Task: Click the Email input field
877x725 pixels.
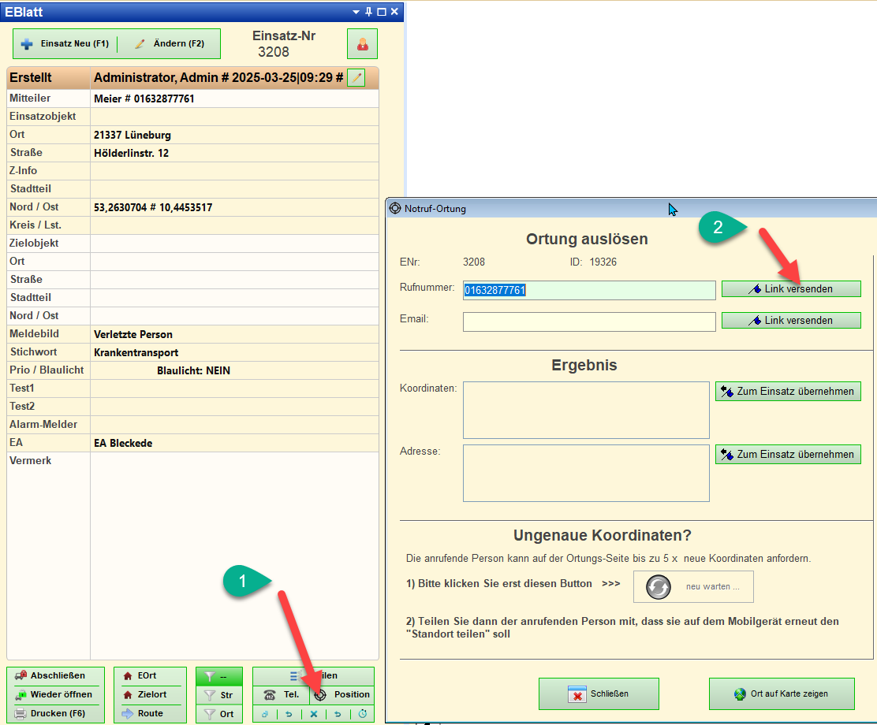Action: coord(588,322)
